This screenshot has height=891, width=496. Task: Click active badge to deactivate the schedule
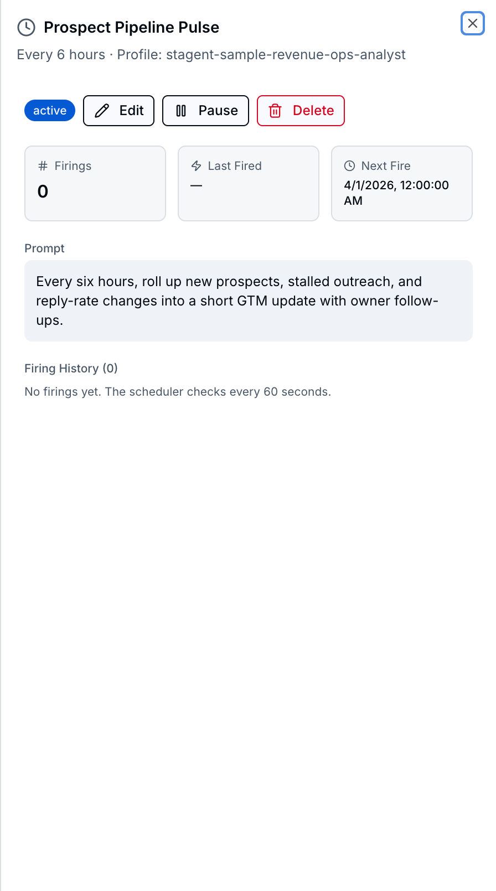pos(49,110)
